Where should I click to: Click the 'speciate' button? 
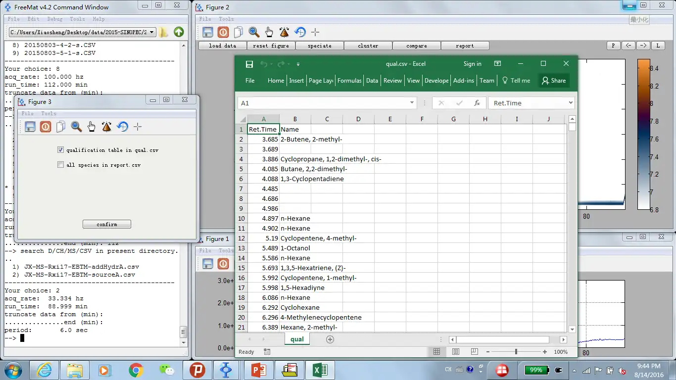click(x=320, y=46)
